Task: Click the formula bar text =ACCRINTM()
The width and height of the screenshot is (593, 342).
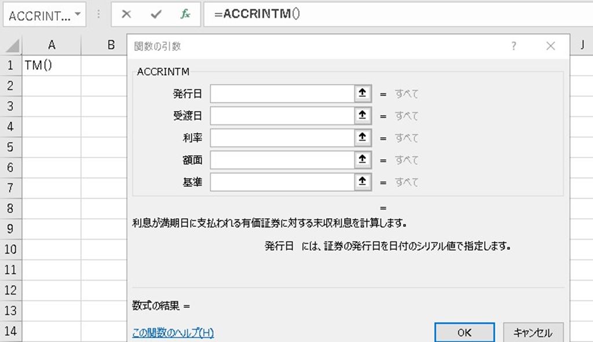Action: pyautogui.click(x=257, y=15)
